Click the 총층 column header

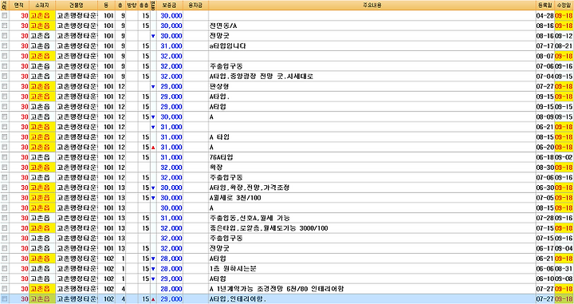(x=144, y=5)
